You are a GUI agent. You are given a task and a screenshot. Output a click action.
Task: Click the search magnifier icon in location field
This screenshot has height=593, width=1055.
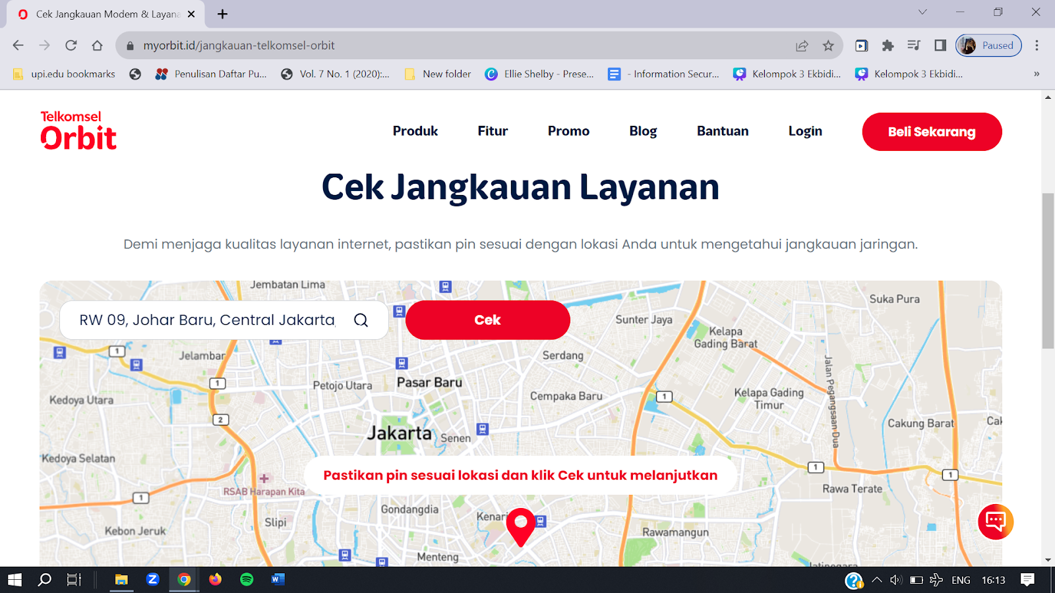click(361, 320)
